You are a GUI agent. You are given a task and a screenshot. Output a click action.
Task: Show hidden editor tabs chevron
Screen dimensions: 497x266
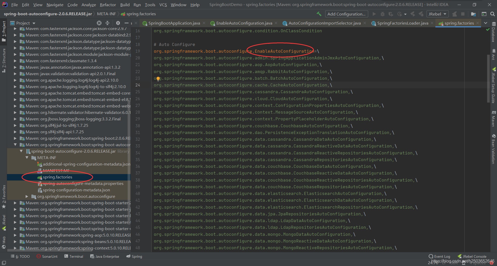click(486, 23)
